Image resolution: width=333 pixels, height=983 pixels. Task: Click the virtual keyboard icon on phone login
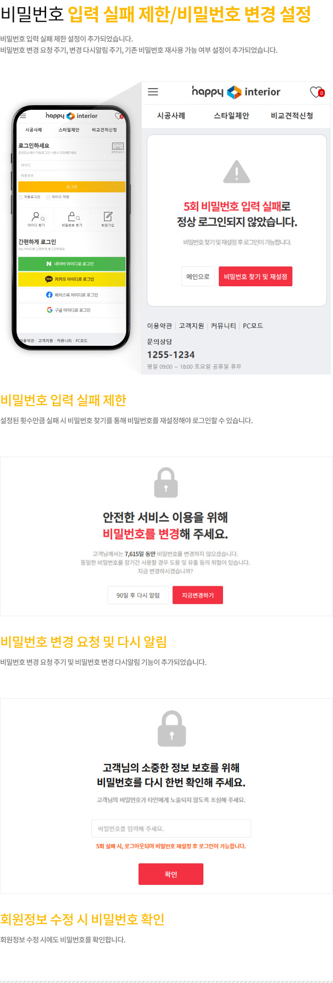coord(118,147)
